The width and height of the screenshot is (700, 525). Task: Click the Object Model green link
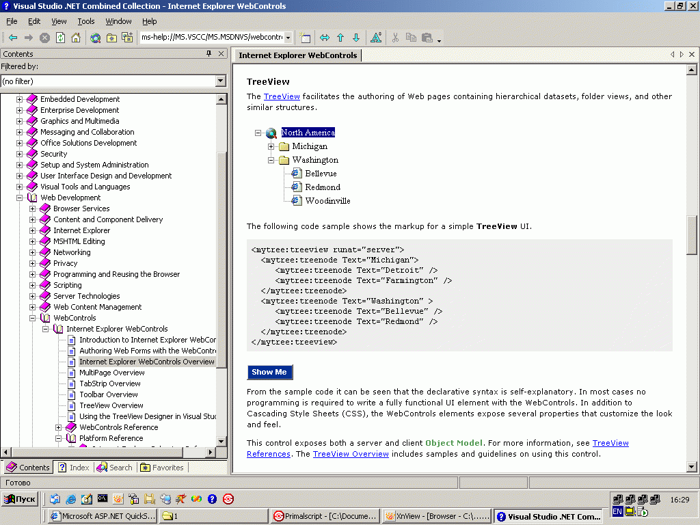pyautogui.click(x=454, y=443)
